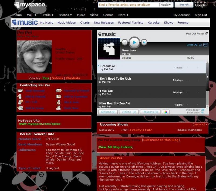This screenshot has width=216, height=191.
Task: Expand the More menu in navigation
Action: (x=123, y=15)
